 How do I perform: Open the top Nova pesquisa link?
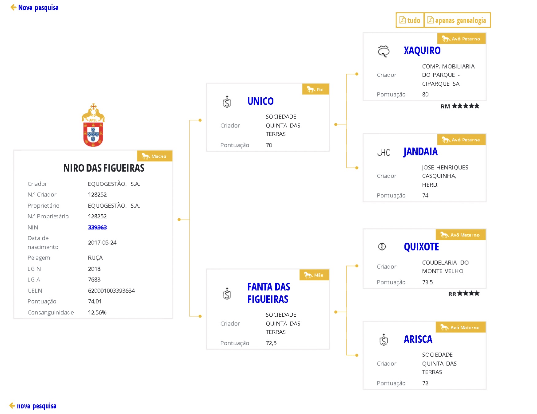tap(38, 7)
